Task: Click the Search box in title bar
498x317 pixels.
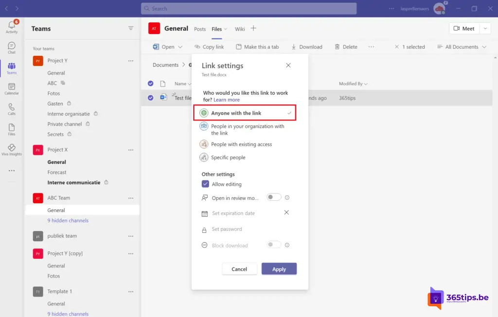Action: click(249, 9)
